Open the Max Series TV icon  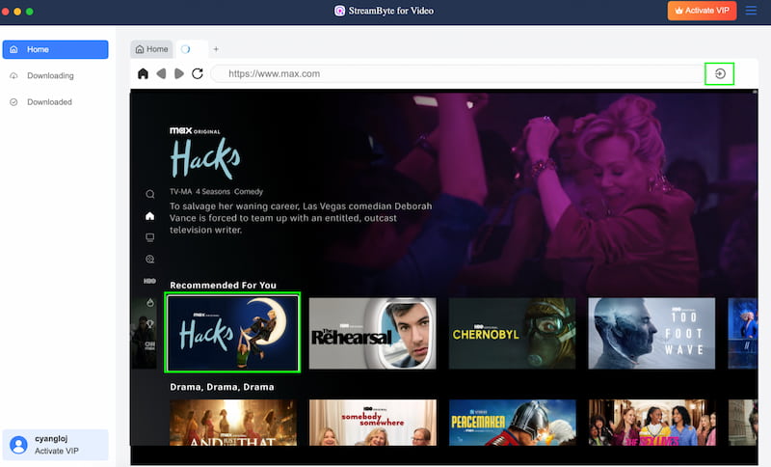(150, 237)
